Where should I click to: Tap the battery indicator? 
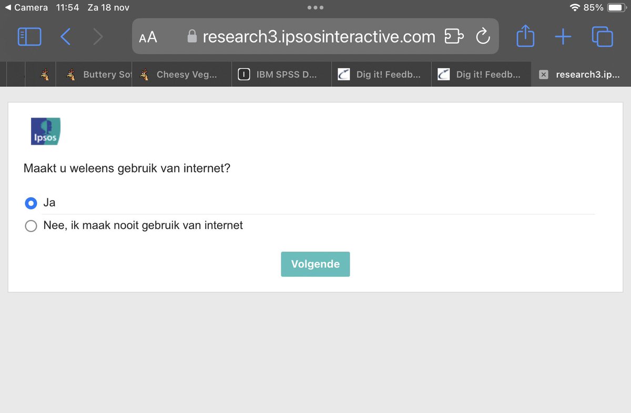point(615,7)
